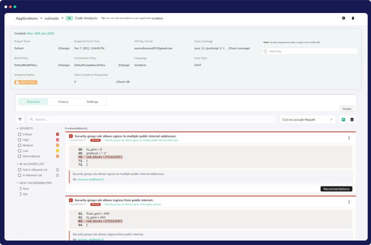
Task: Click the Recommendations button
Action: (336, 189)
